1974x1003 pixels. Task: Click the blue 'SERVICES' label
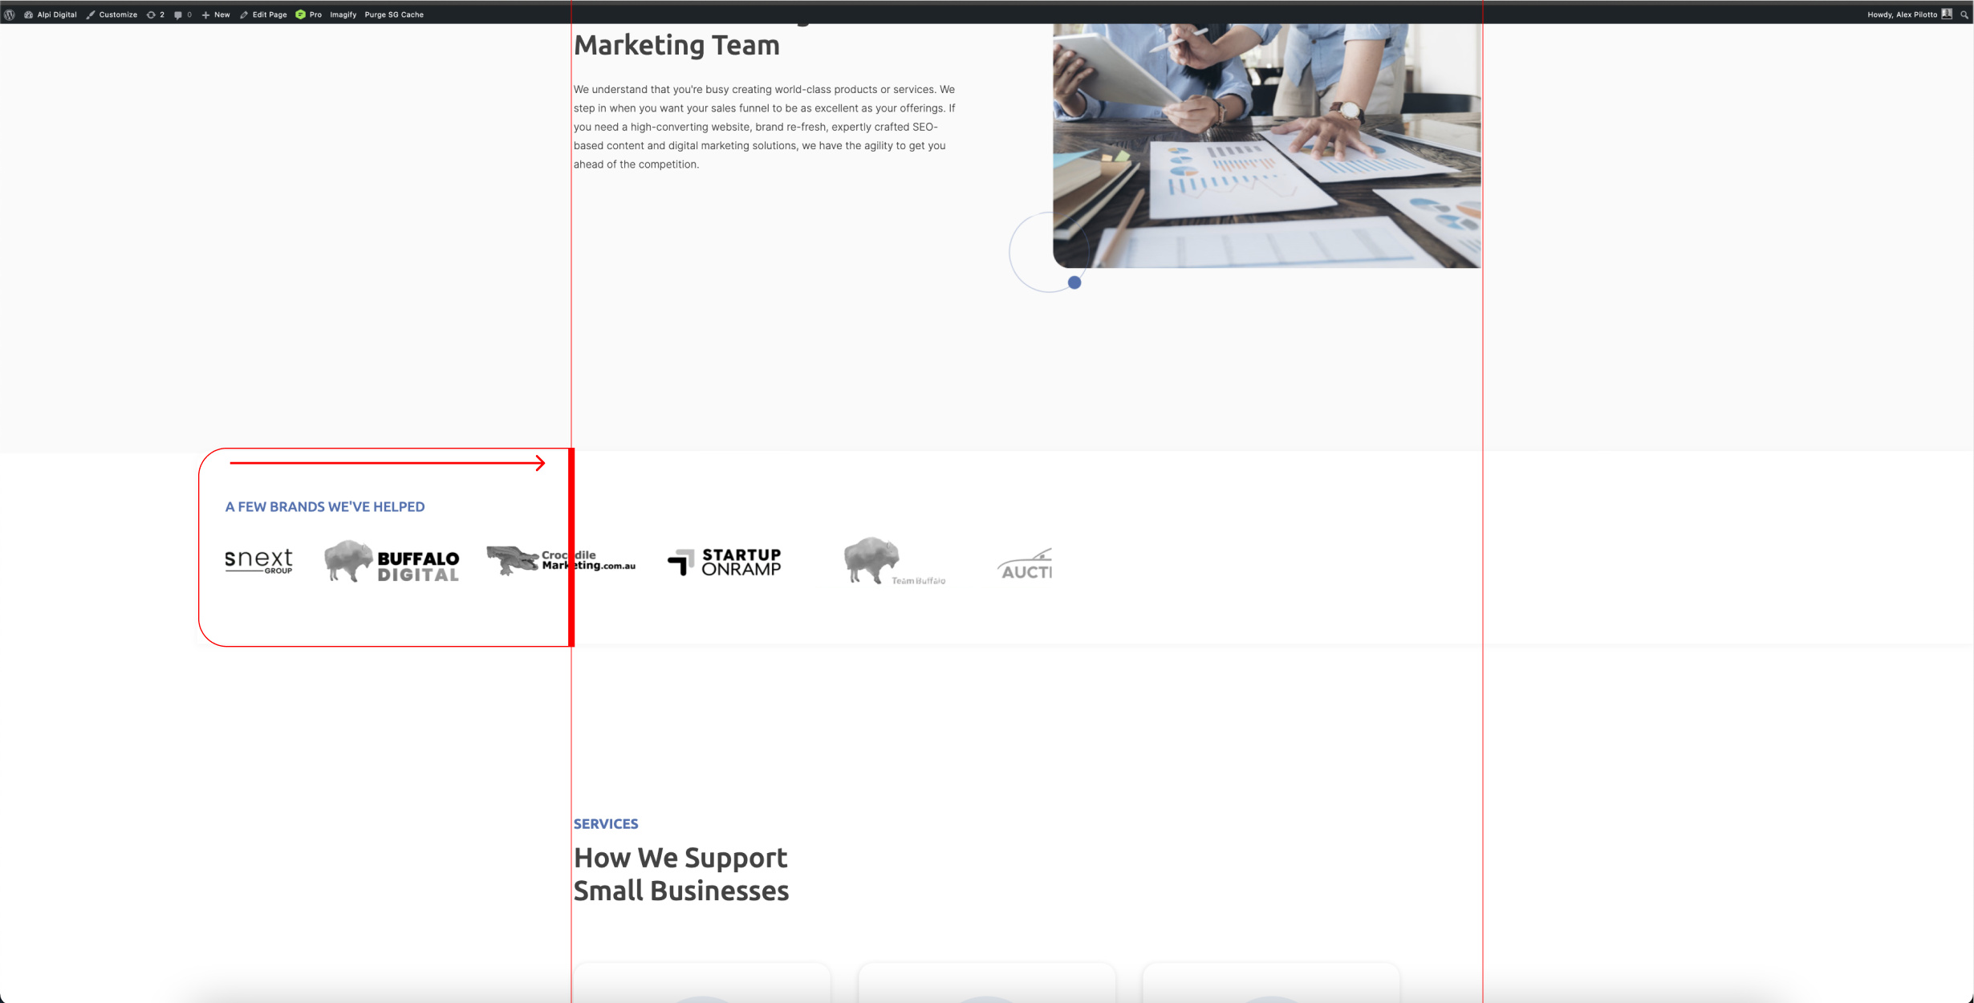[606, 823]
